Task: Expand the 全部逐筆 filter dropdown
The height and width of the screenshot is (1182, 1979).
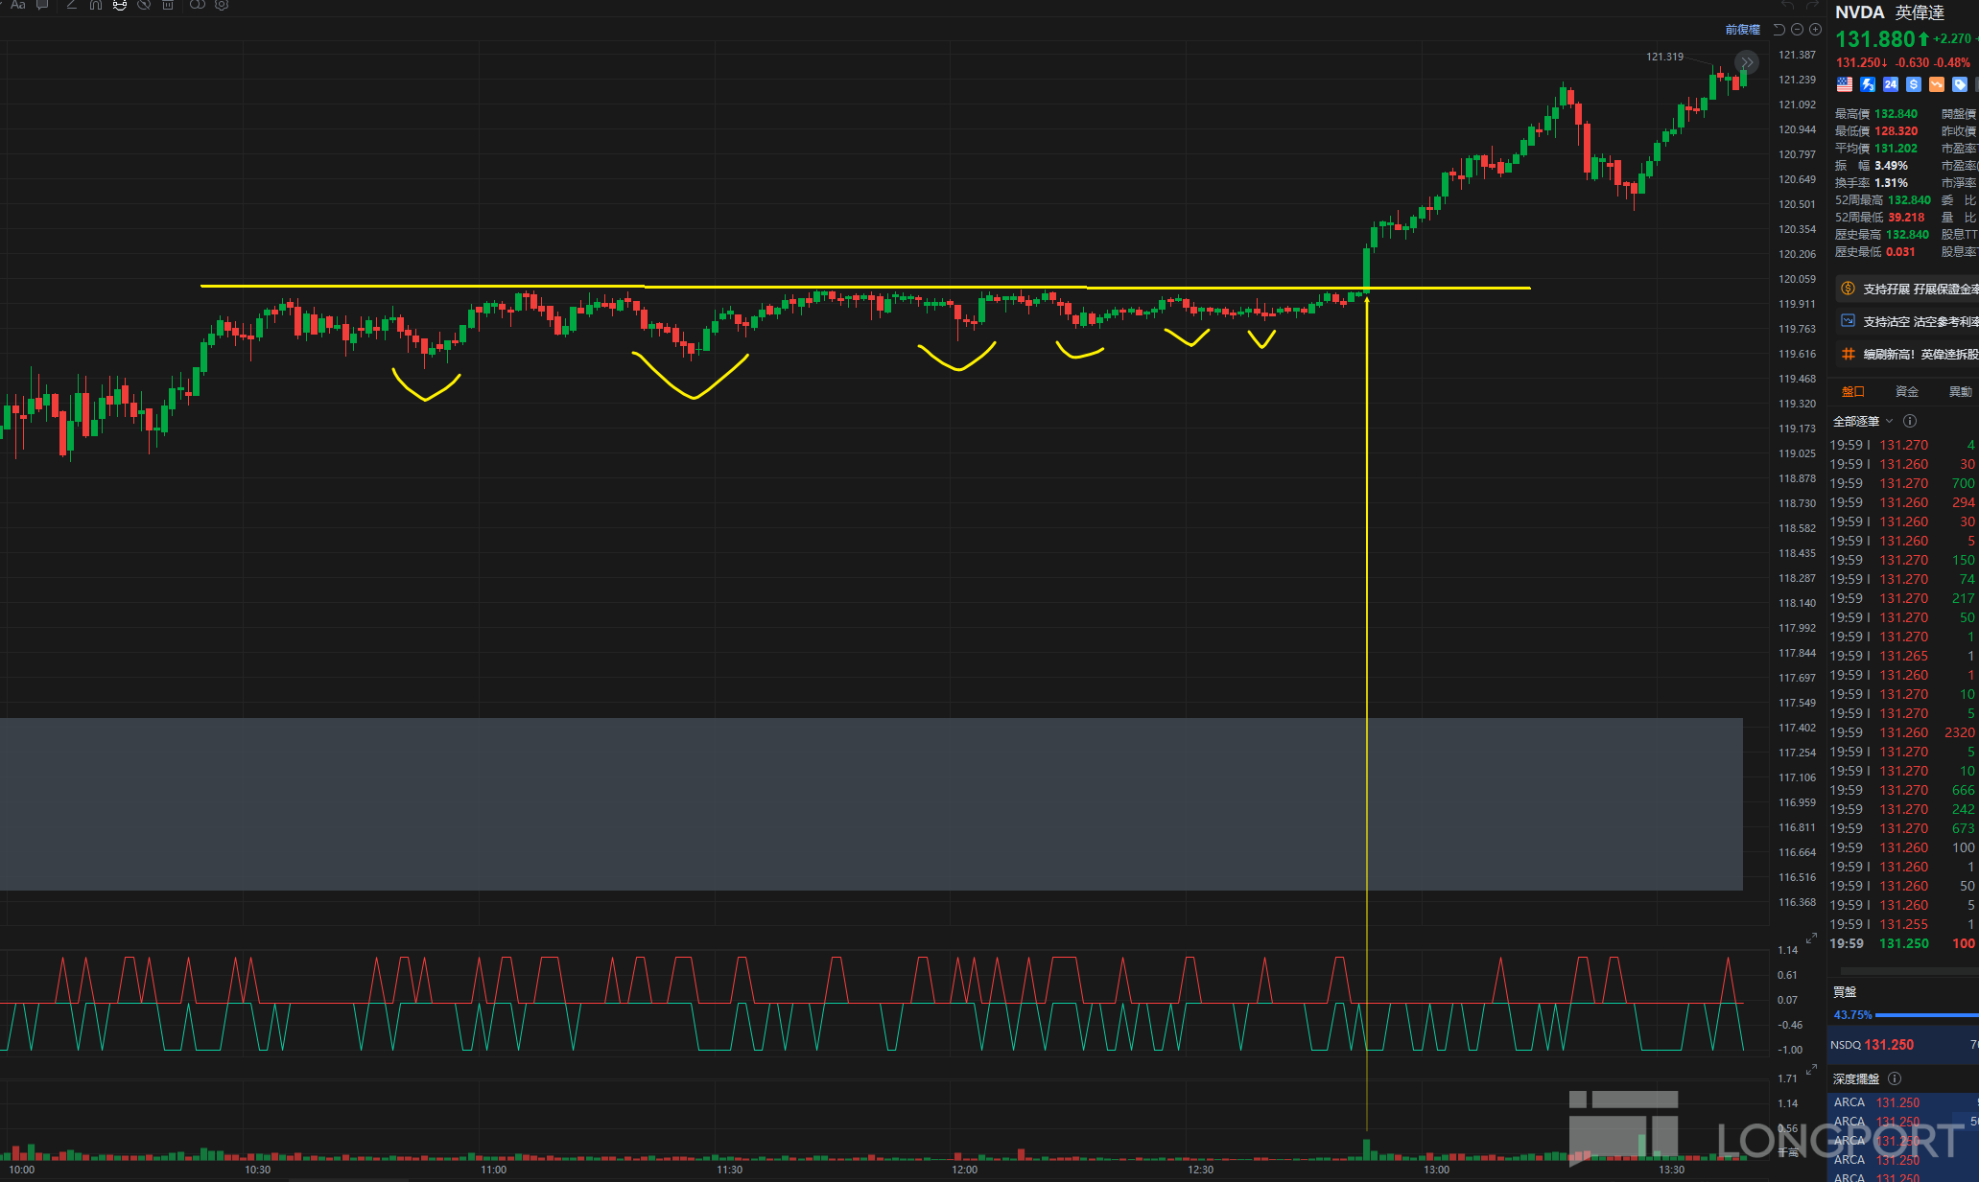Action: coord(1863,421)
